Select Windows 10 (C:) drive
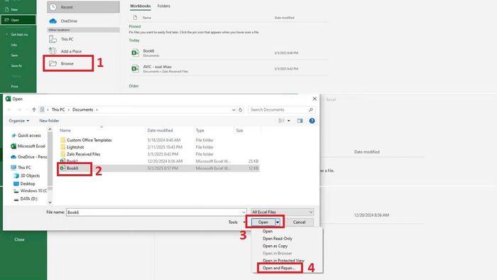The image size is (497, 280). coord(31,191)
